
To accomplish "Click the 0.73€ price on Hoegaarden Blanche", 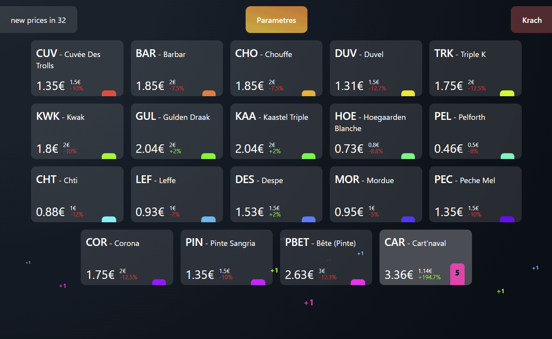I will coord(349,149).
